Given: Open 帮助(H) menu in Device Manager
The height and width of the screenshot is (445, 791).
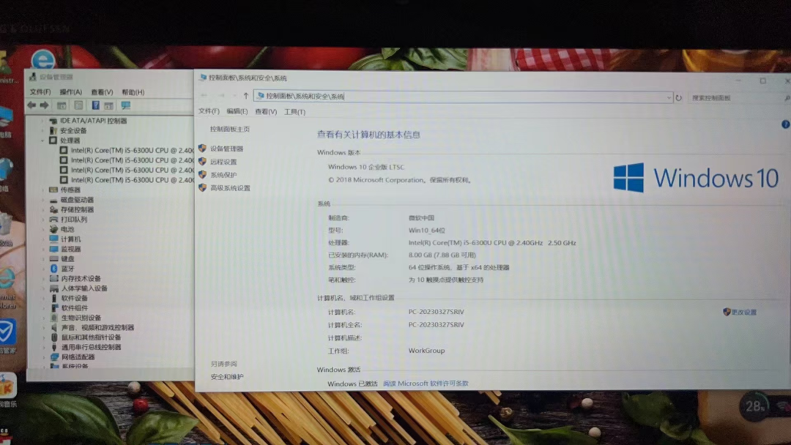Looking at the screenshot, I should click(133, 92).
